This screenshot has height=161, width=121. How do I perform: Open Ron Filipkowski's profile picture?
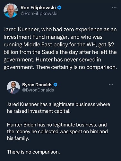[x=11, y=11]
